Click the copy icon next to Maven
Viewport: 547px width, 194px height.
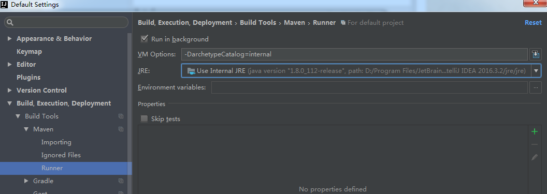pyautogui.click(x=121, y=129)
